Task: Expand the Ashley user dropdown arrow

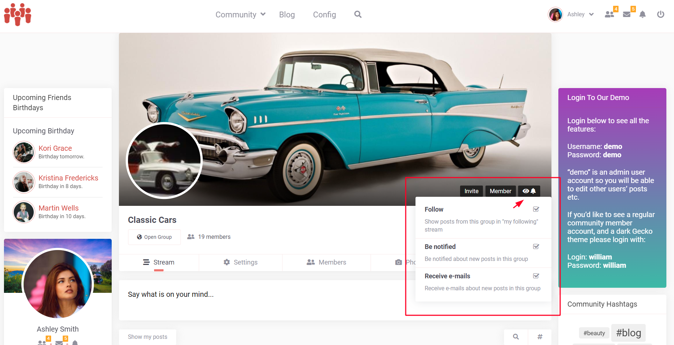Action: point(591,14)
